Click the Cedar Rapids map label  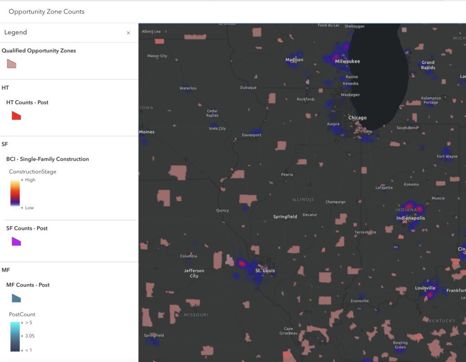(212, 113)
